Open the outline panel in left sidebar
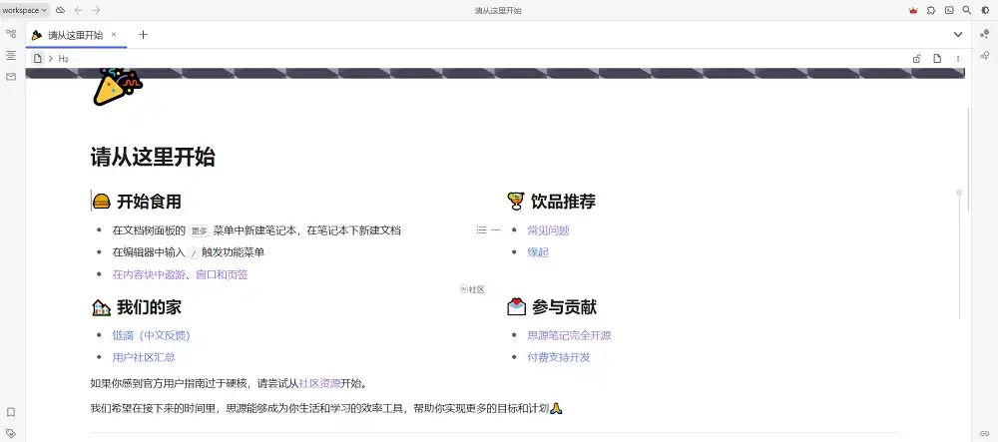Image resolution: width=998 pixels, height=442 pixels. click(11, 55)
